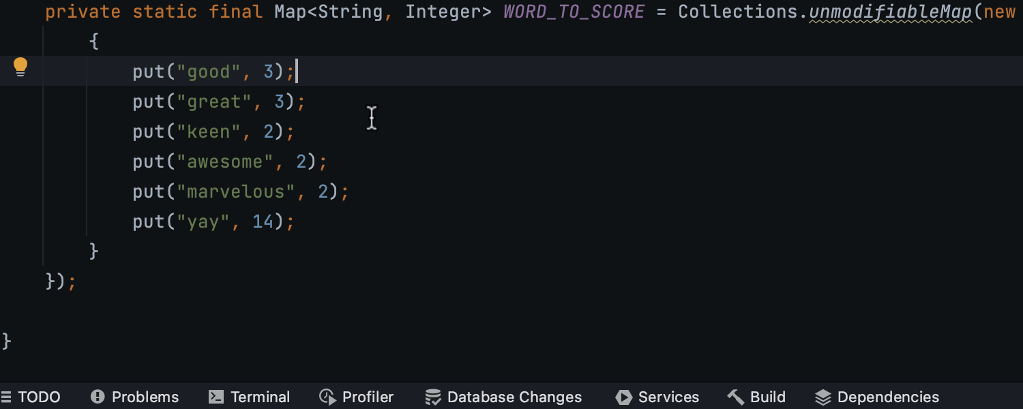1023x409 pixels.
Task: Click the number 14 in the yay line
Action: [x=263, y=222]
